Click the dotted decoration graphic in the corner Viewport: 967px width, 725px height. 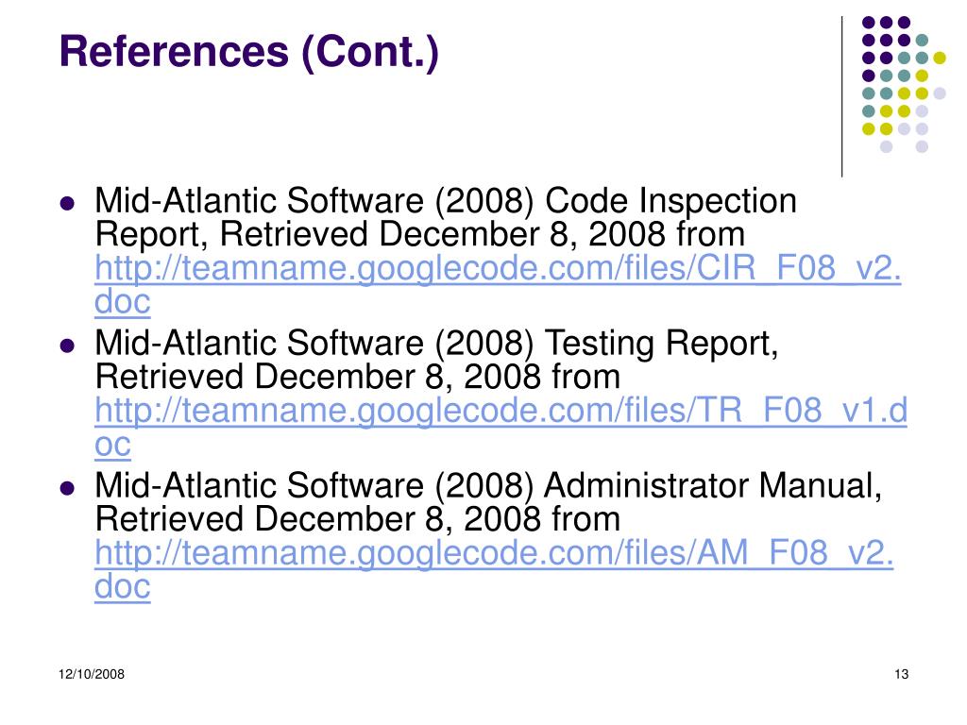pos(904,84)
